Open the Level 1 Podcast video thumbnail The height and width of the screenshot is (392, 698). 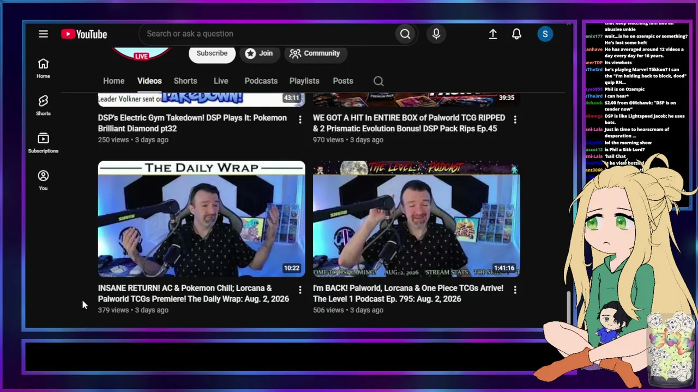click(x=417, y=219)
